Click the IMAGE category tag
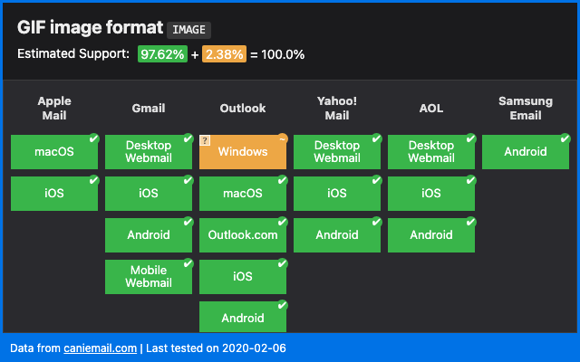This screenshot has width=580, height=362. click(x=188, y=29)
